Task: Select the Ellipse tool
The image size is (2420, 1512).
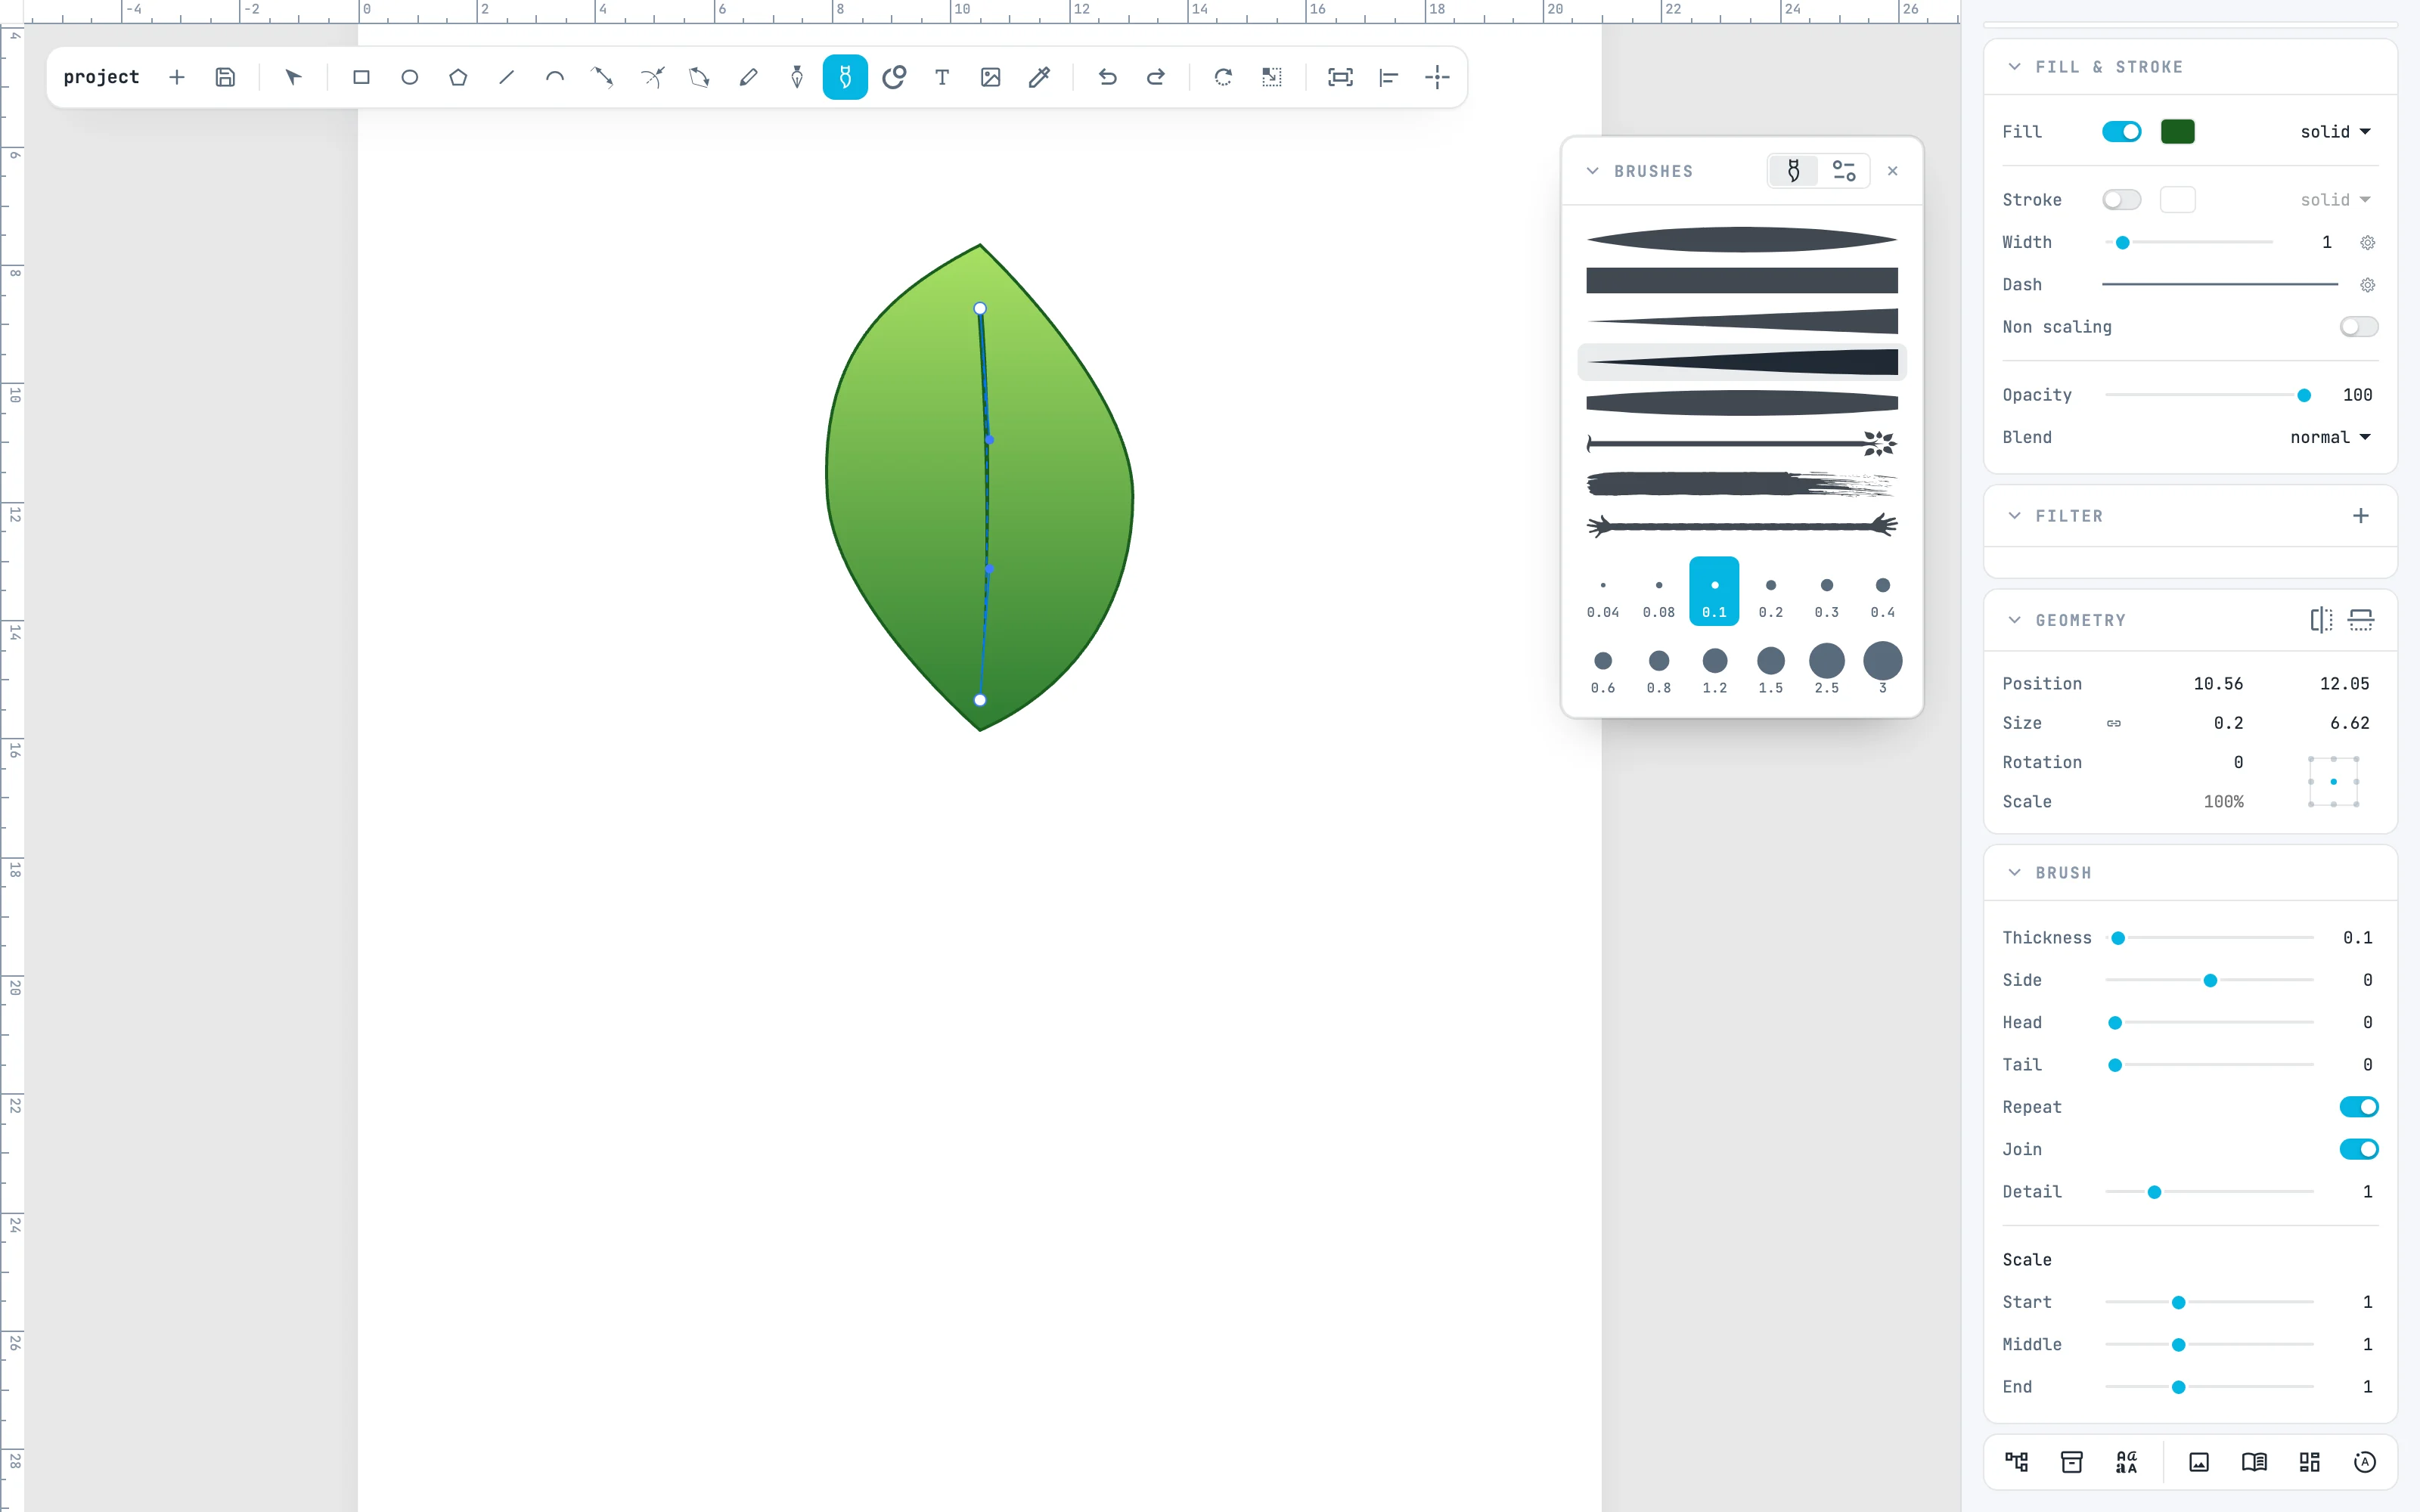Action: click(x=409, y=77)
